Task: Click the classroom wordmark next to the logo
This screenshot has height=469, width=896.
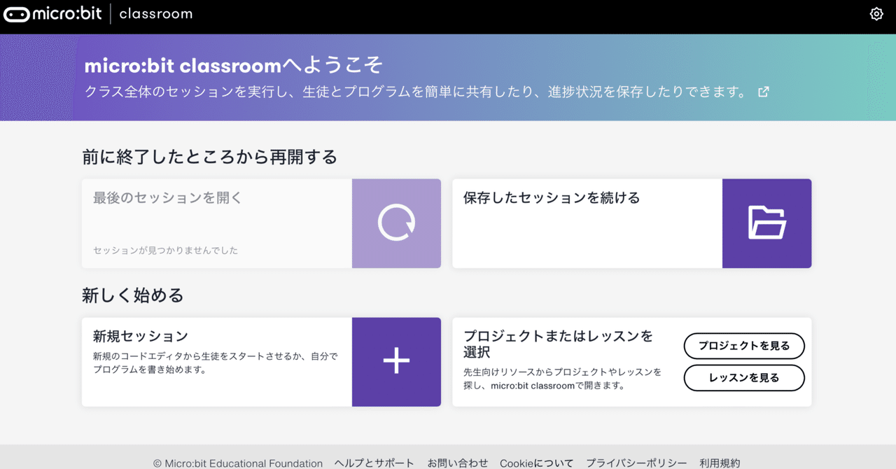Action: pos(155,13)
